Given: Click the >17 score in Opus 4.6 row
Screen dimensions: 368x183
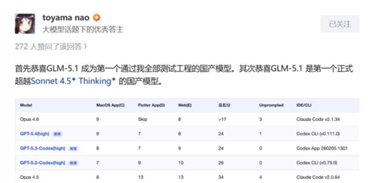Looking at the screenshot, I should (x=222, y=119).
